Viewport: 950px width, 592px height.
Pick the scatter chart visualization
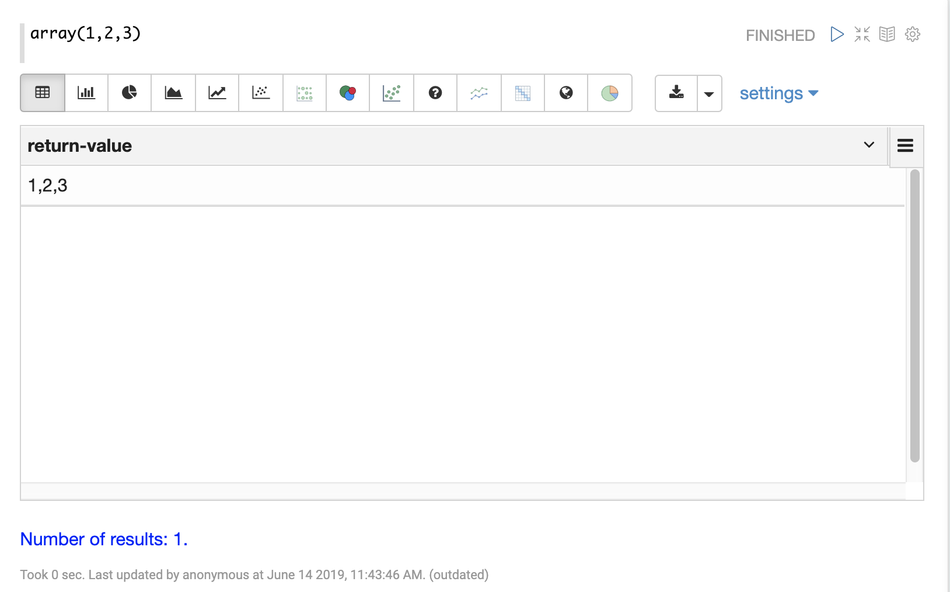261,93
